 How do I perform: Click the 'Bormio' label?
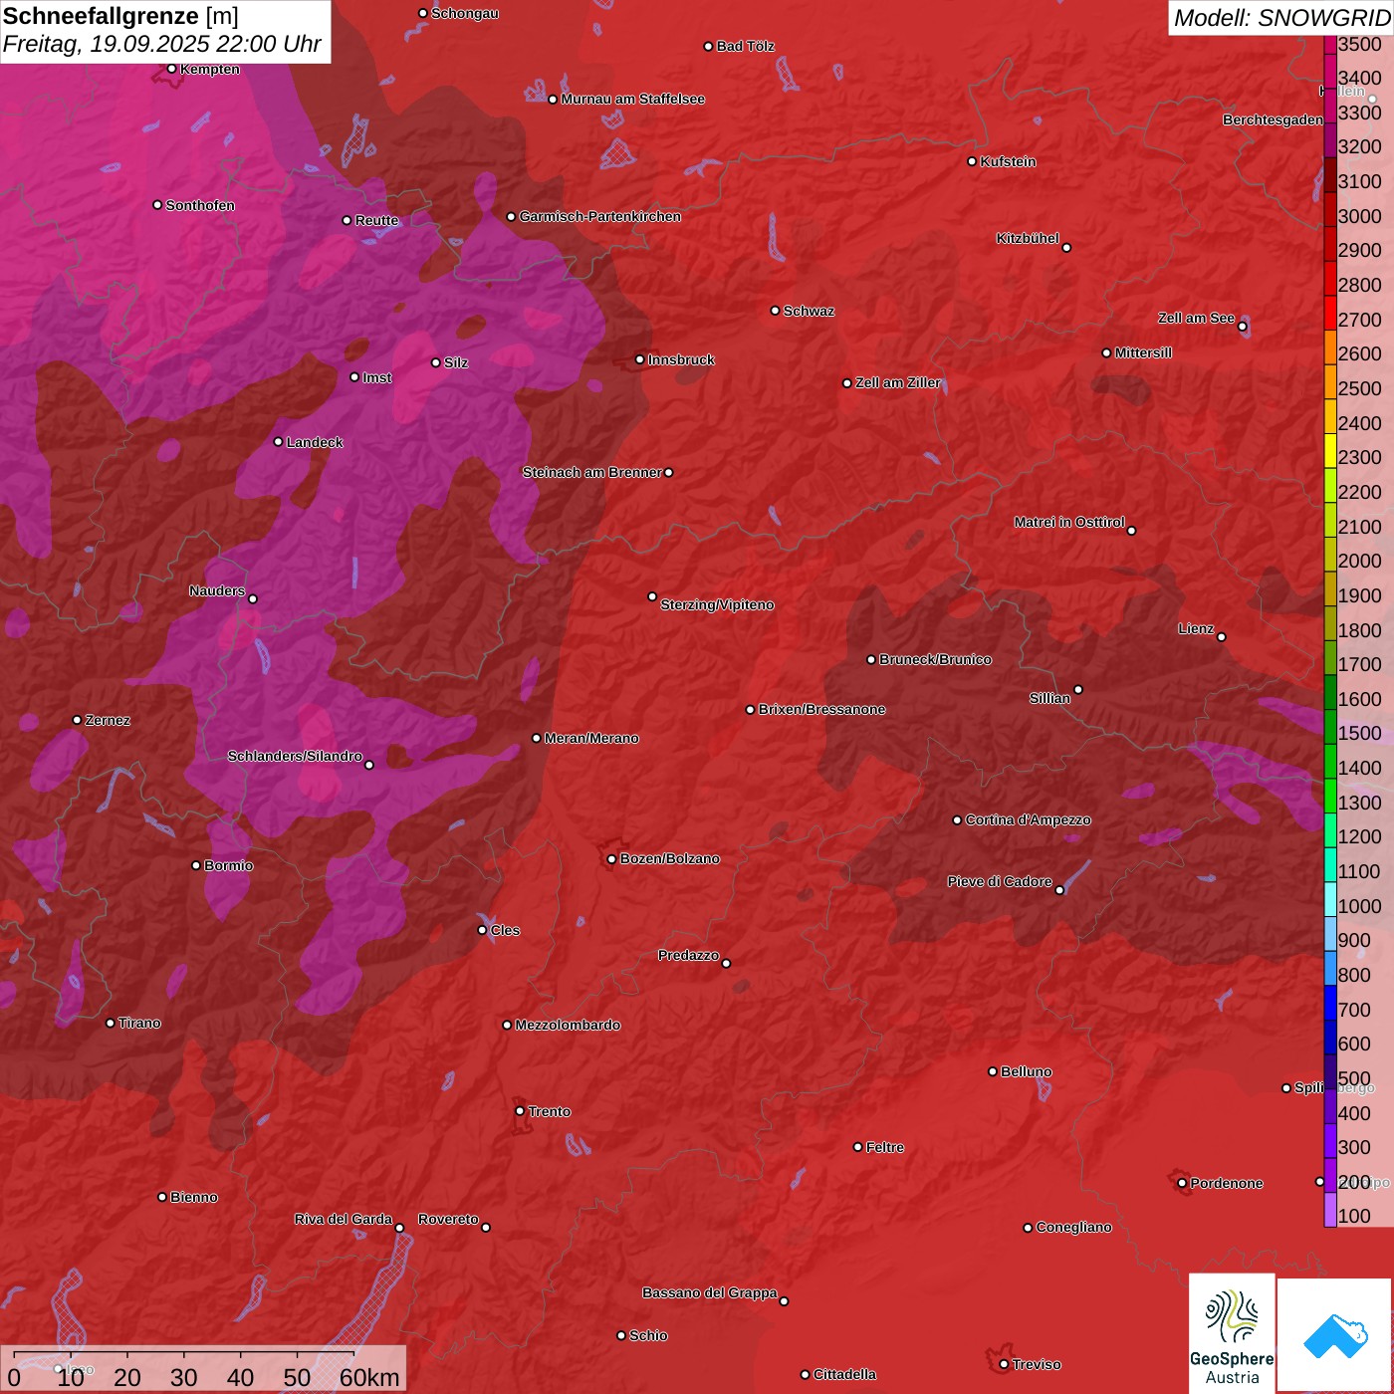pos(228,865)
